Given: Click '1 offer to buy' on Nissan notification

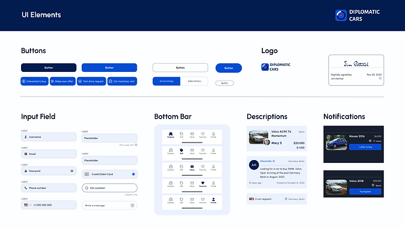Looking at the screenshot, I should point(365,147).
